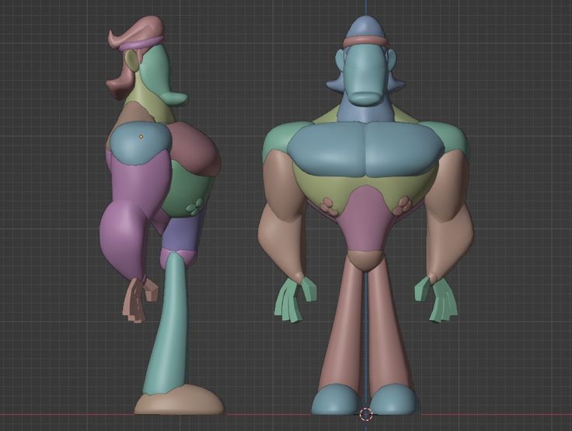This screenshot has height=431, width=572.
Task: Select the orange origin dot on side-view shoulder
Action: click(x=141, y=137)
